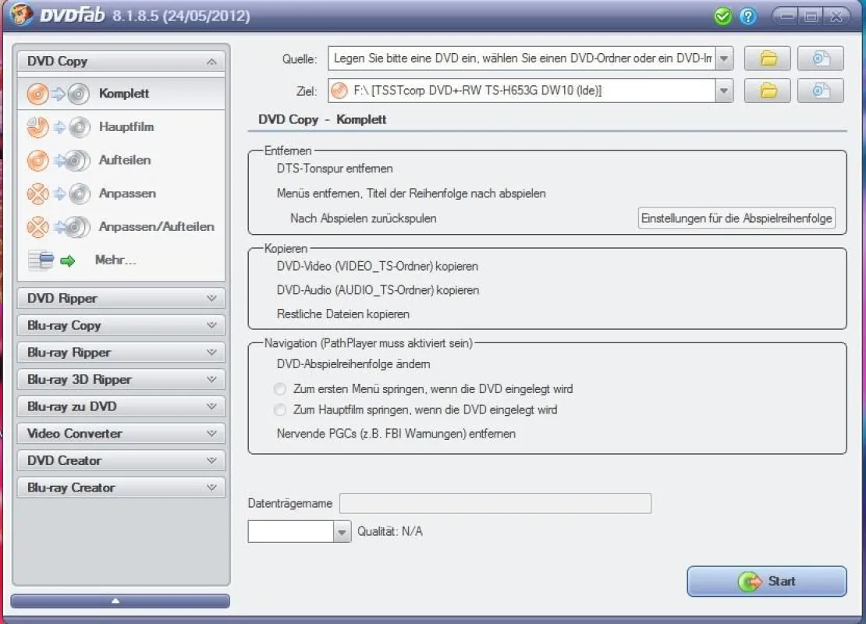Collapse the DVD Copy section
Viewport: 866px width, 624px height.
point(121,62)
